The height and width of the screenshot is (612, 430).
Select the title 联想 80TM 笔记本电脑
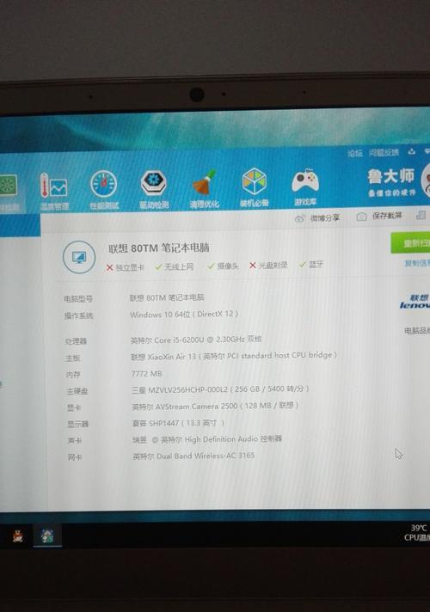pos(159,248)
